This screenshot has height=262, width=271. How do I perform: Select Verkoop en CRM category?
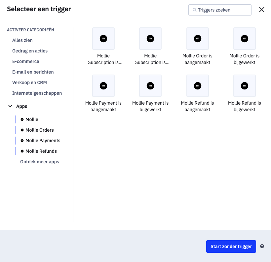[29, 82]
